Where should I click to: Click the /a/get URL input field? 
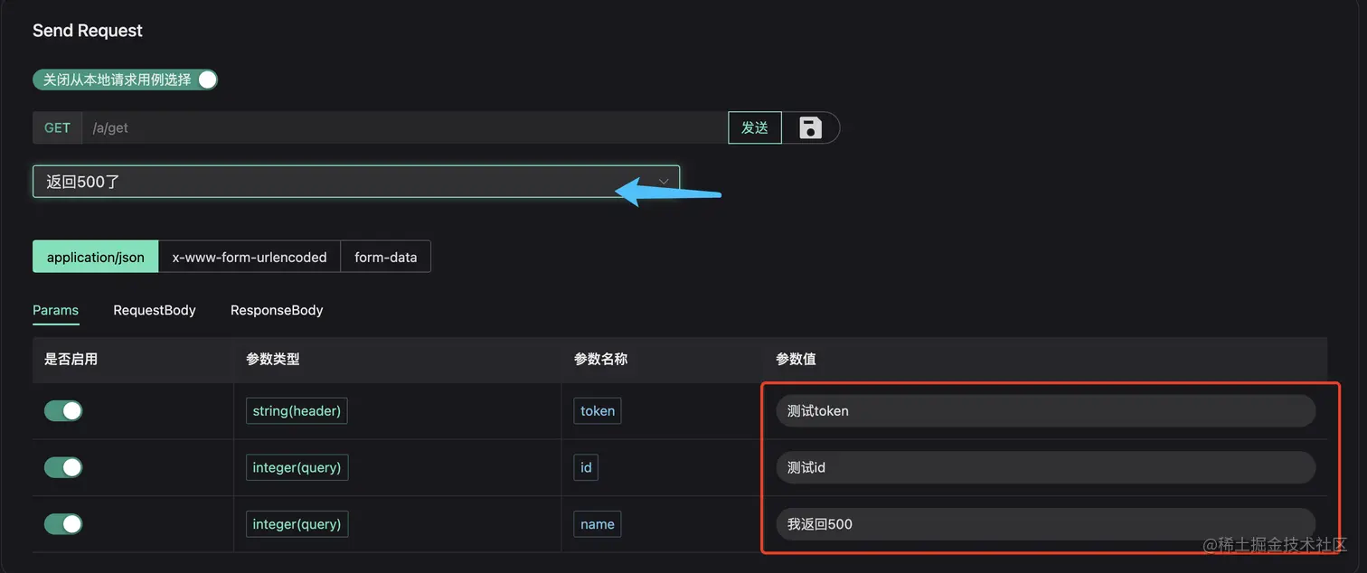point(404,127)
